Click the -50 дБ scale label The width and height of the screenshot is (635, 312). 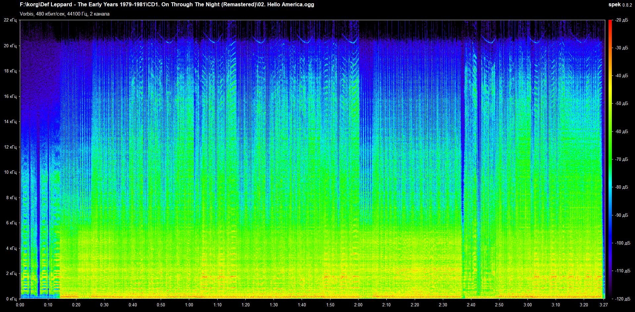pyautogui.click(x=621, y=104)
